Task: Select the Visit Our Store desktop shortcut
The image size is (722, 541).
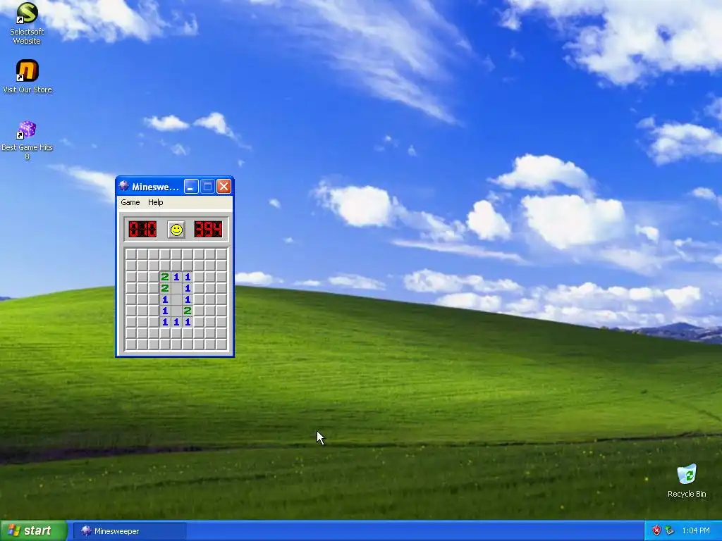Action: click(27, 77)
